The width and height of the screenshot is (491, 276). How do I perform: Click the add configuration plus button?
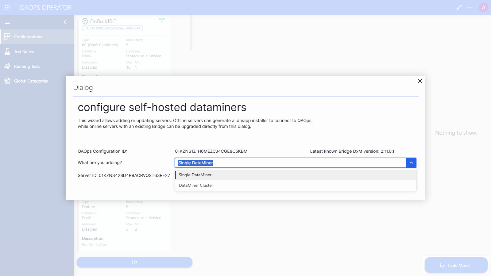(134, 262)
